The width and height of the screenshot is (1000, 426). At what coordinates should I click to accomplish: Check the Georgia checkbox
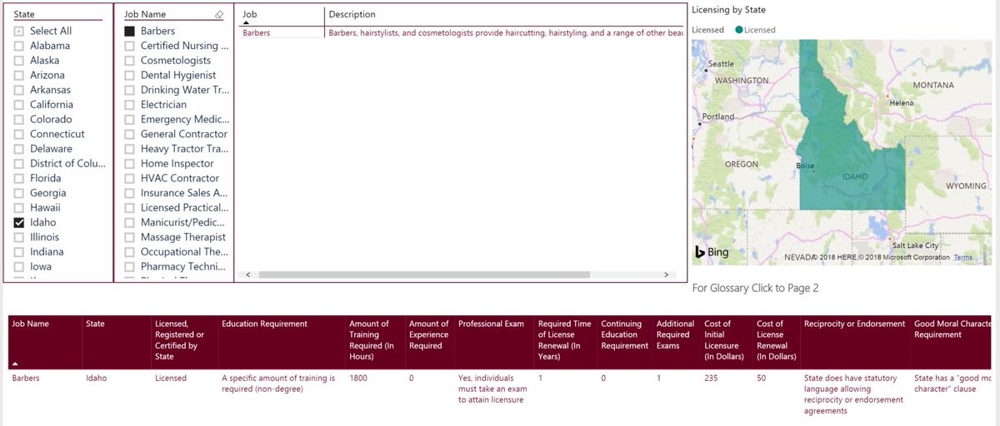click(x=19, y=193)
